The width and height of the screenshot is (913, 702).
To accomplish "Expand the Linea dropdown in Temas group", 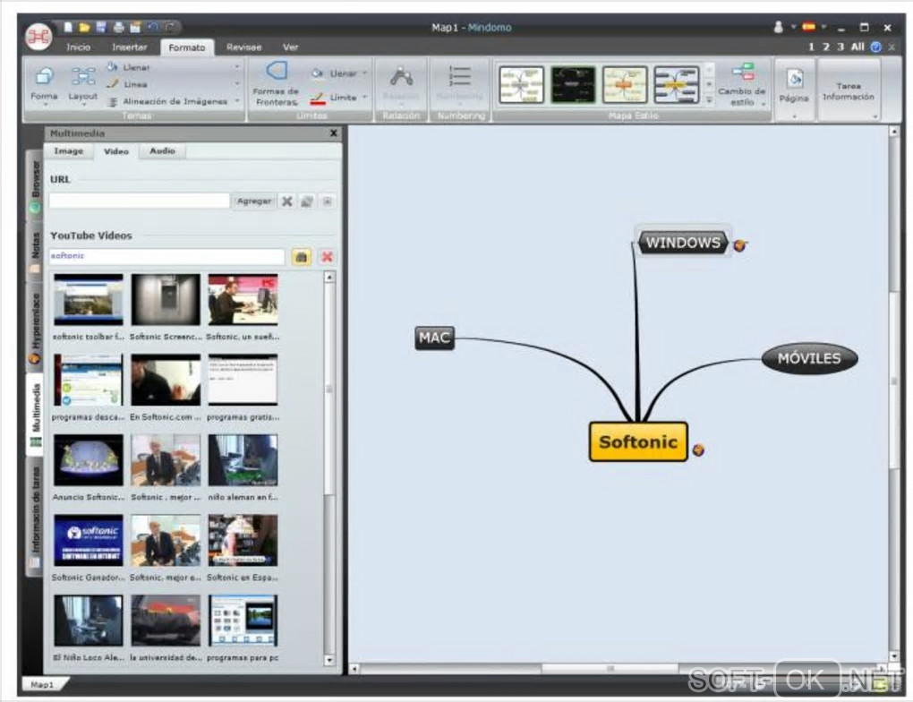I will click(x=236, y=84).
